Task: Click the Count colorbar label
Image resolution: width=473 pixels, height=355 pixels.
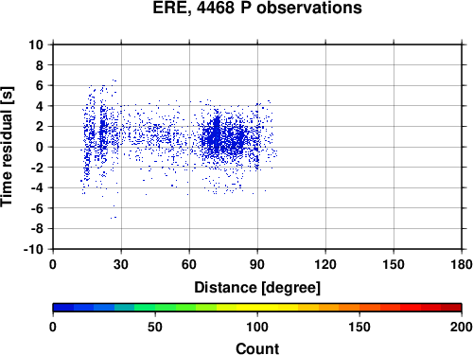Action: coord(257,348)
